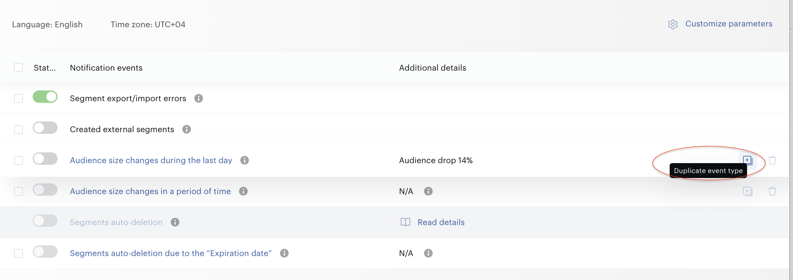Check the Audience size changes in period checkbox
This screenshot has width=793, height=280.
pyautogui.click(x=18, y=191)
